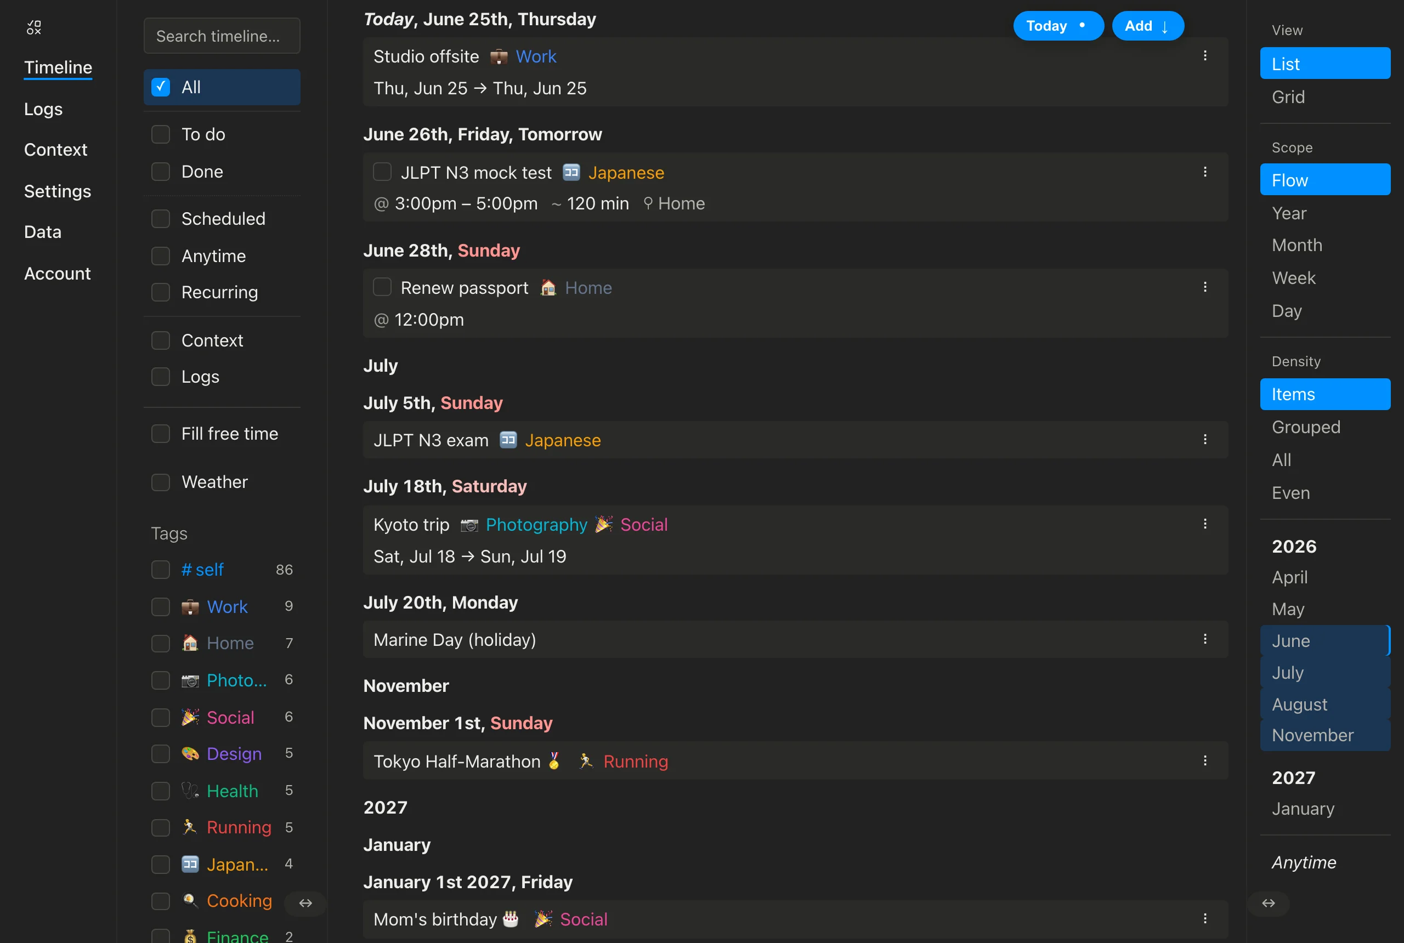Image resolution: width=1404 pixels, height=943 pixels.
Task: Filter by the #self tag checkbox
Action: click(x=161, y=570)
